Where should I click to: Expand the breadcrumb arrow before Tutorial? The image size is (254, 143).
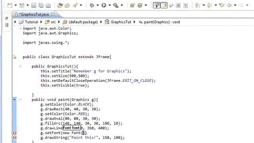pos(15,22)
